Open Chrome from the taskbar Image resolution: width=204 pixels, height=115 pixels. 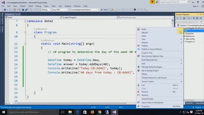pyautogui.click(x=100, y=112)
